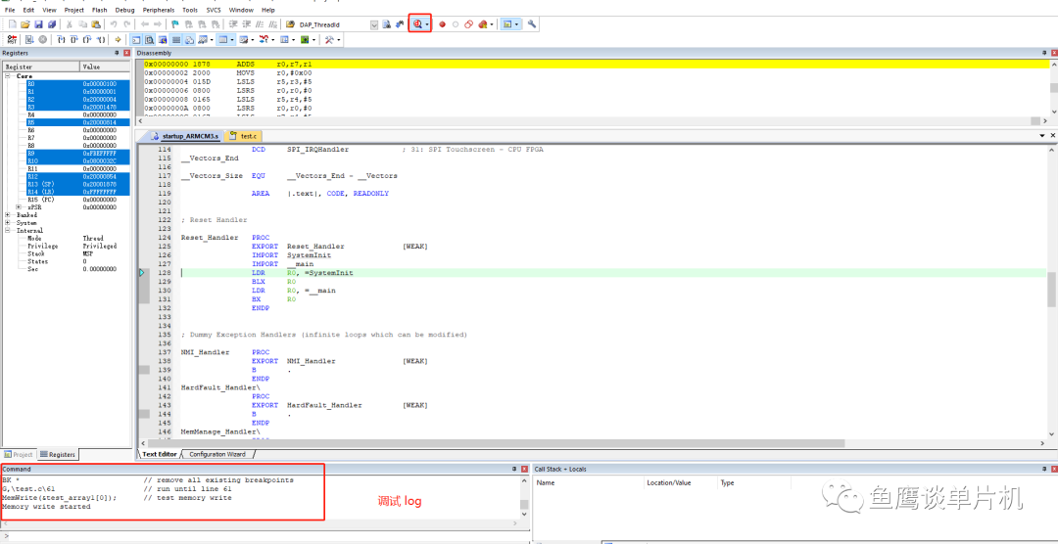Expand the DAP_ThreadId find combo box
Image resolution: width=1058 pixels, height=544 pixels.
tap(374, 24)
